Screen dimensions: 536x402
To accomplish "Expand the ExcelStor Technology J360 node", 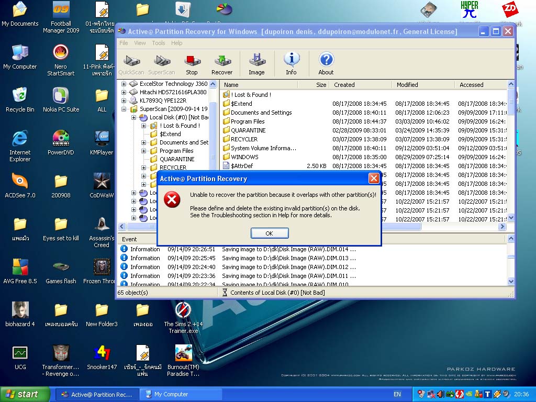I will click(x=124, y=84).
